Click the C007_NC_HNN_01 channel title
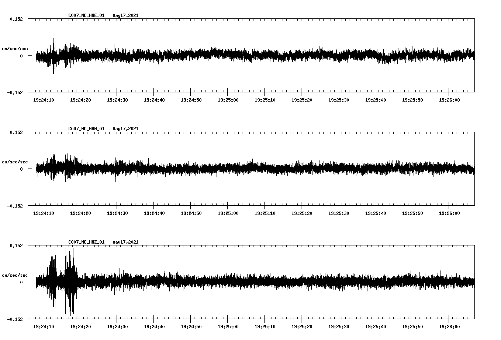 tap(86, 129)
